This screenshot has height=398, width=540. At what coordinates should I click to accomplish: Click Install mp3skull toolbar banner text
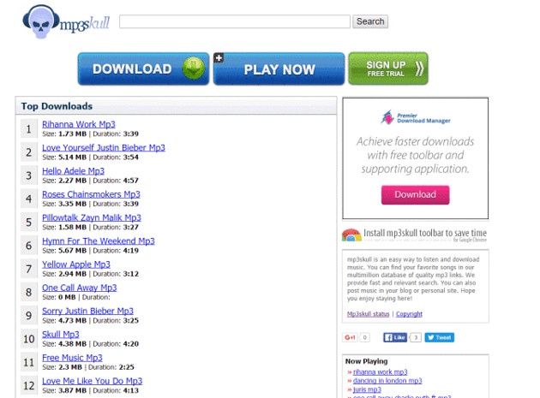(425, 233)
